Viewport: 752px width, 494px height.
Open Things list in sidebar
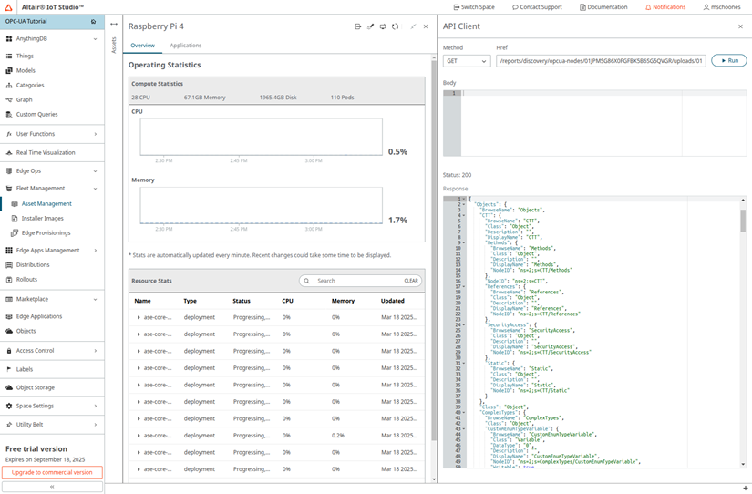25,57
